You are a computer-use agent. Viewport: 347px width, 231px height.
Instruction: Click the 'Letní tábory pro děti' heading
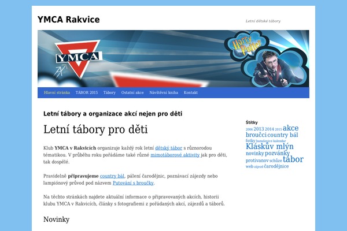click(95, 129)
